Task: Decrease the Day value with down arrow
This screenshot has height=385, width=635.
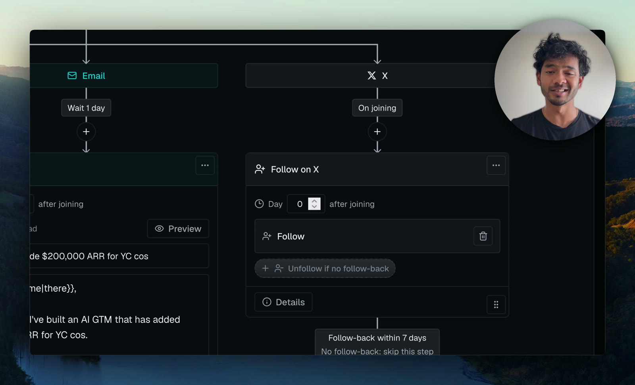Action: [314, 207]
